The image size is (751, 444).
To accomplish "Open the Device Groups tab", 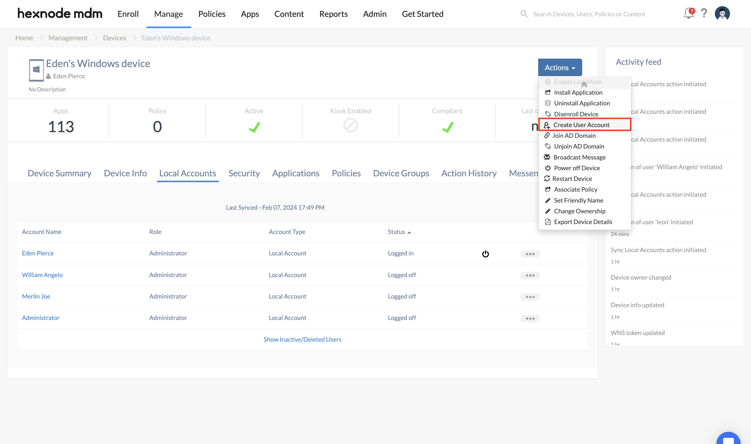I will pos(401,173).
